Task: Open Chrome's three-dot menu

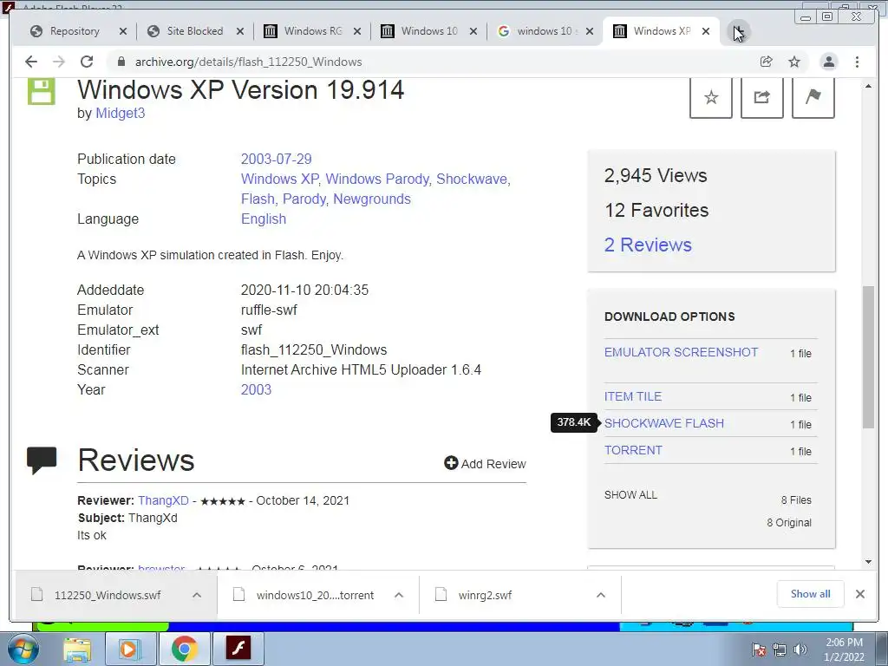Action: 857,62
